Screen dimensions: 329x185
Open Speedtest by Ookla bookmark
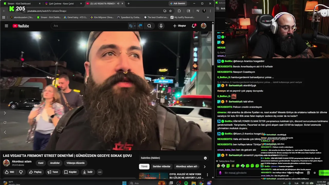(x=129, y=17)
